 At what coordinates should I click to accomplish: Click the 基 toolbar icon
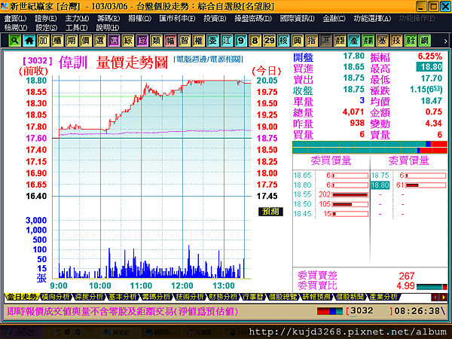pos(382,41)
